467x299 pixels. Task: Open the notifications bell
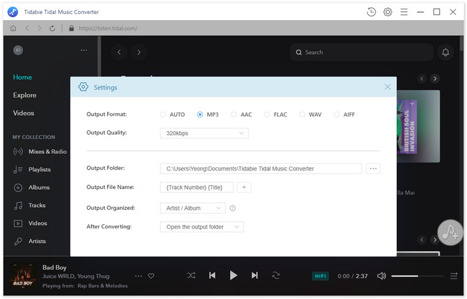(x=445, y=52)
